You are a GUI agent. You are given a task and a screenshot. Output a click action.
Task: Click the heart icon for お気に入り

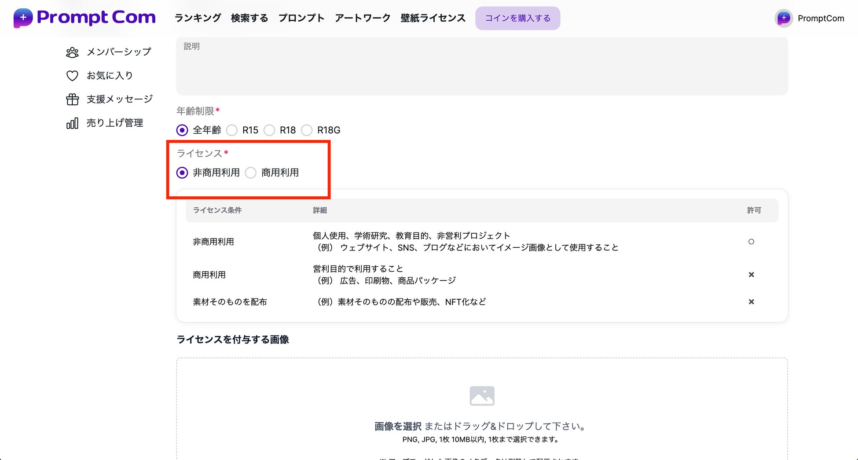click(x=72, y=76)
